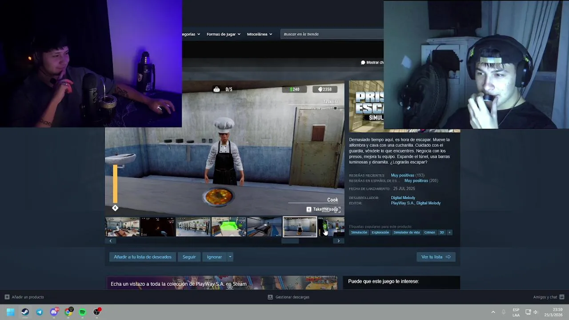Click Etiquetas populares para este producto label

(381, 227)
